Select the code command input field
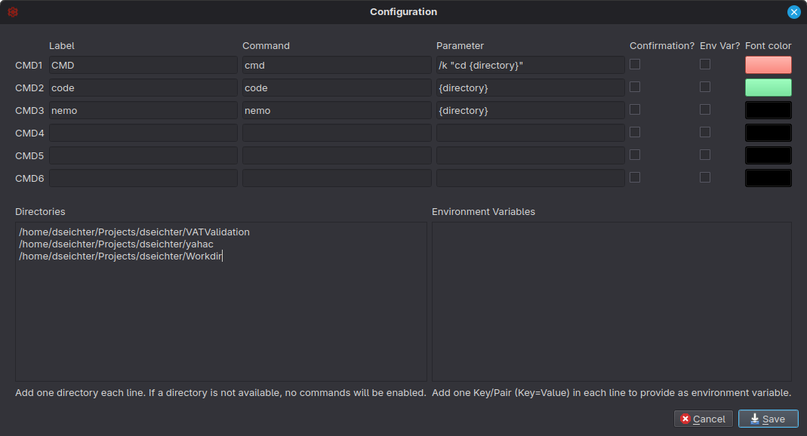 point(336,88)
